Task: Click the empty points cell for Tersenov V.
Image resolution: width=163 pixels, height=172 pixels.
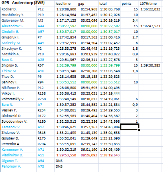Action: coord(130,127)
